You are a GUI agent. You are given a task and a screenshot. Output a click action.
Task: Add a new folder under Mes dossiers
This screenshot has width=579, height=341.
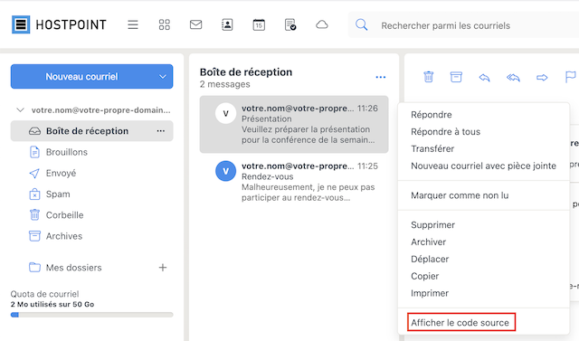coord(163,268)
